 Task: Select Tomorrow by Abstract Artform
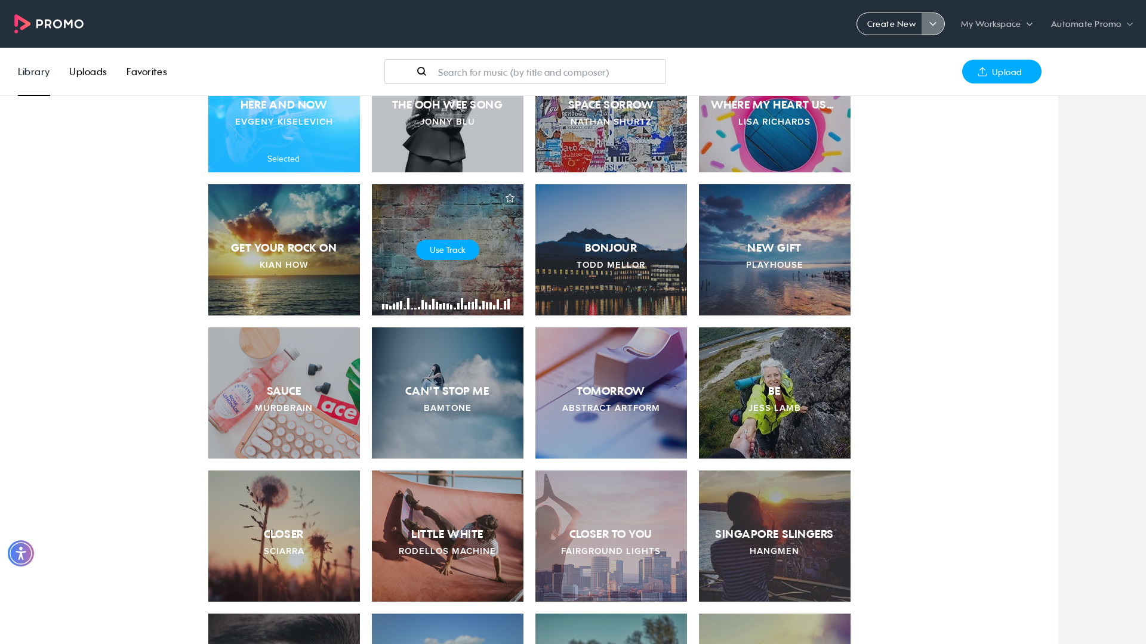point(611,393)
